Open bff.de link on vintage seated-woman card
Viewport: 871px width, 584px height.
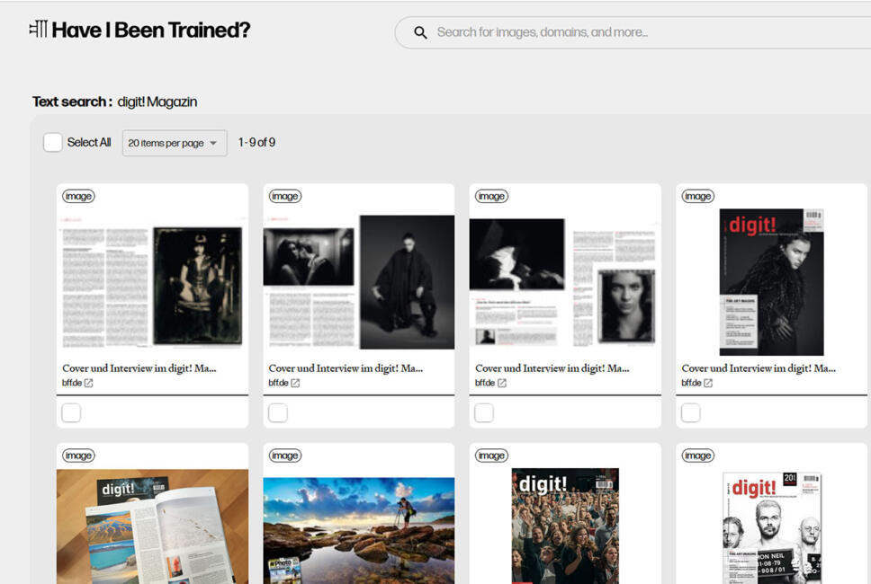click(72, 383)
